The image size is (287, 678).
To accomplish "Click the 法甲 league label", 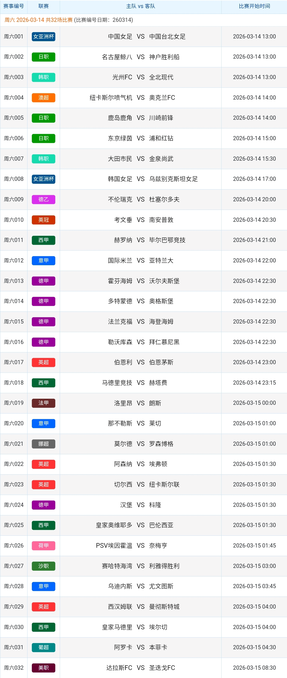I will [x=43, y=403].
